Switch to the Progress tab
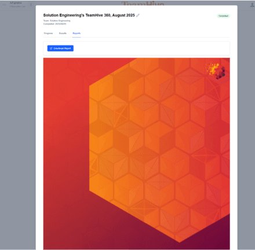 click(x=48, y=34)
